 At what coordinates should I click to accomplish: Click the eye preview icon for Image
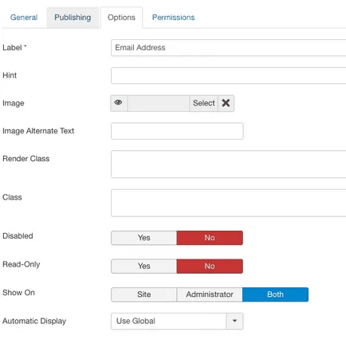[x=119, y=103]
